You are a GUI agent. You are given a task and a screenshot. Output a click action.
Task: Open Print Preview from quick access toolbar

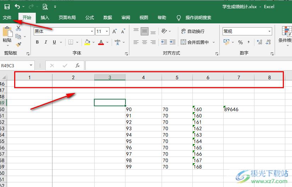(x=45, y=7)
